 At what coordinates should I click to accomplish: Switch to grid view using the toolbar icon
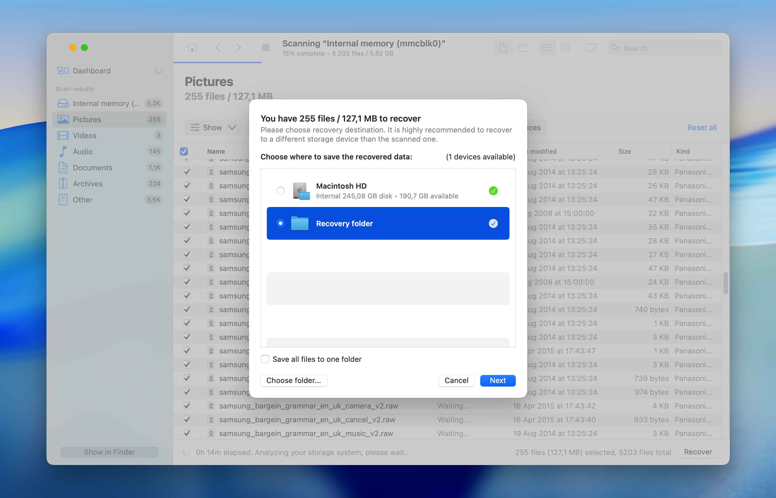[x=566, y=48]
